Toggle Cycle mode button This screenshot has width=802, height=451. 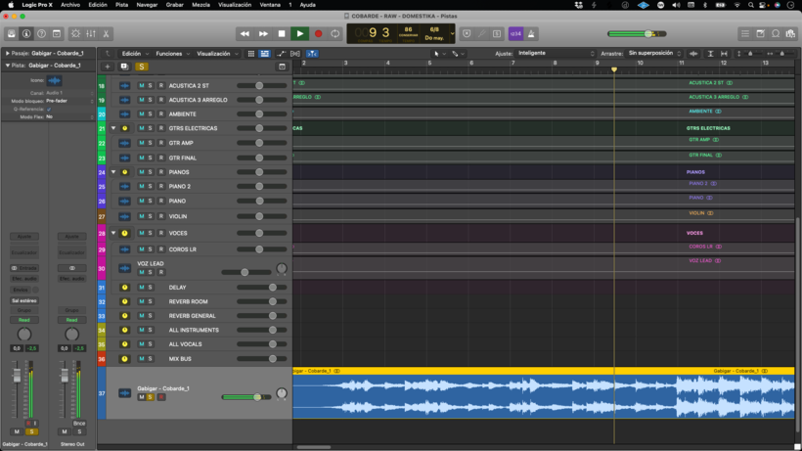tap(335, 33)
